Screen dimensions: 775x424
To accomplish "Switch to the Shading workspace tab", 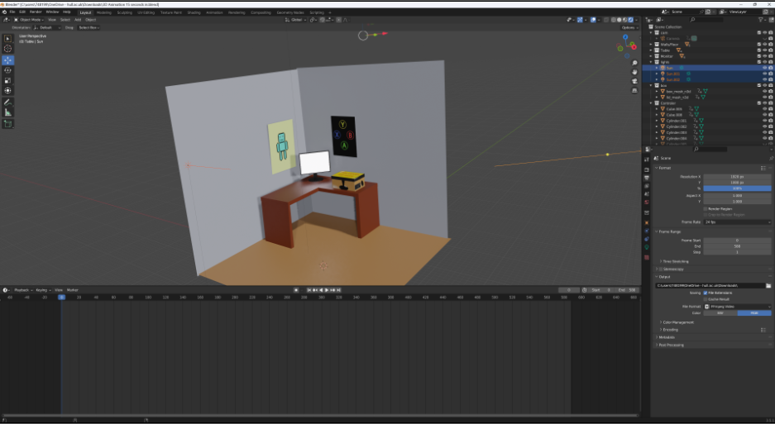I will [193, 12].
